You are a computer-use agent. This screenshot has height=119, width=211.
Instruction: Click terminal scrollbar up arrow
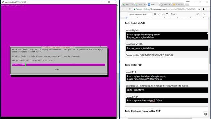(x=118, y=5)
